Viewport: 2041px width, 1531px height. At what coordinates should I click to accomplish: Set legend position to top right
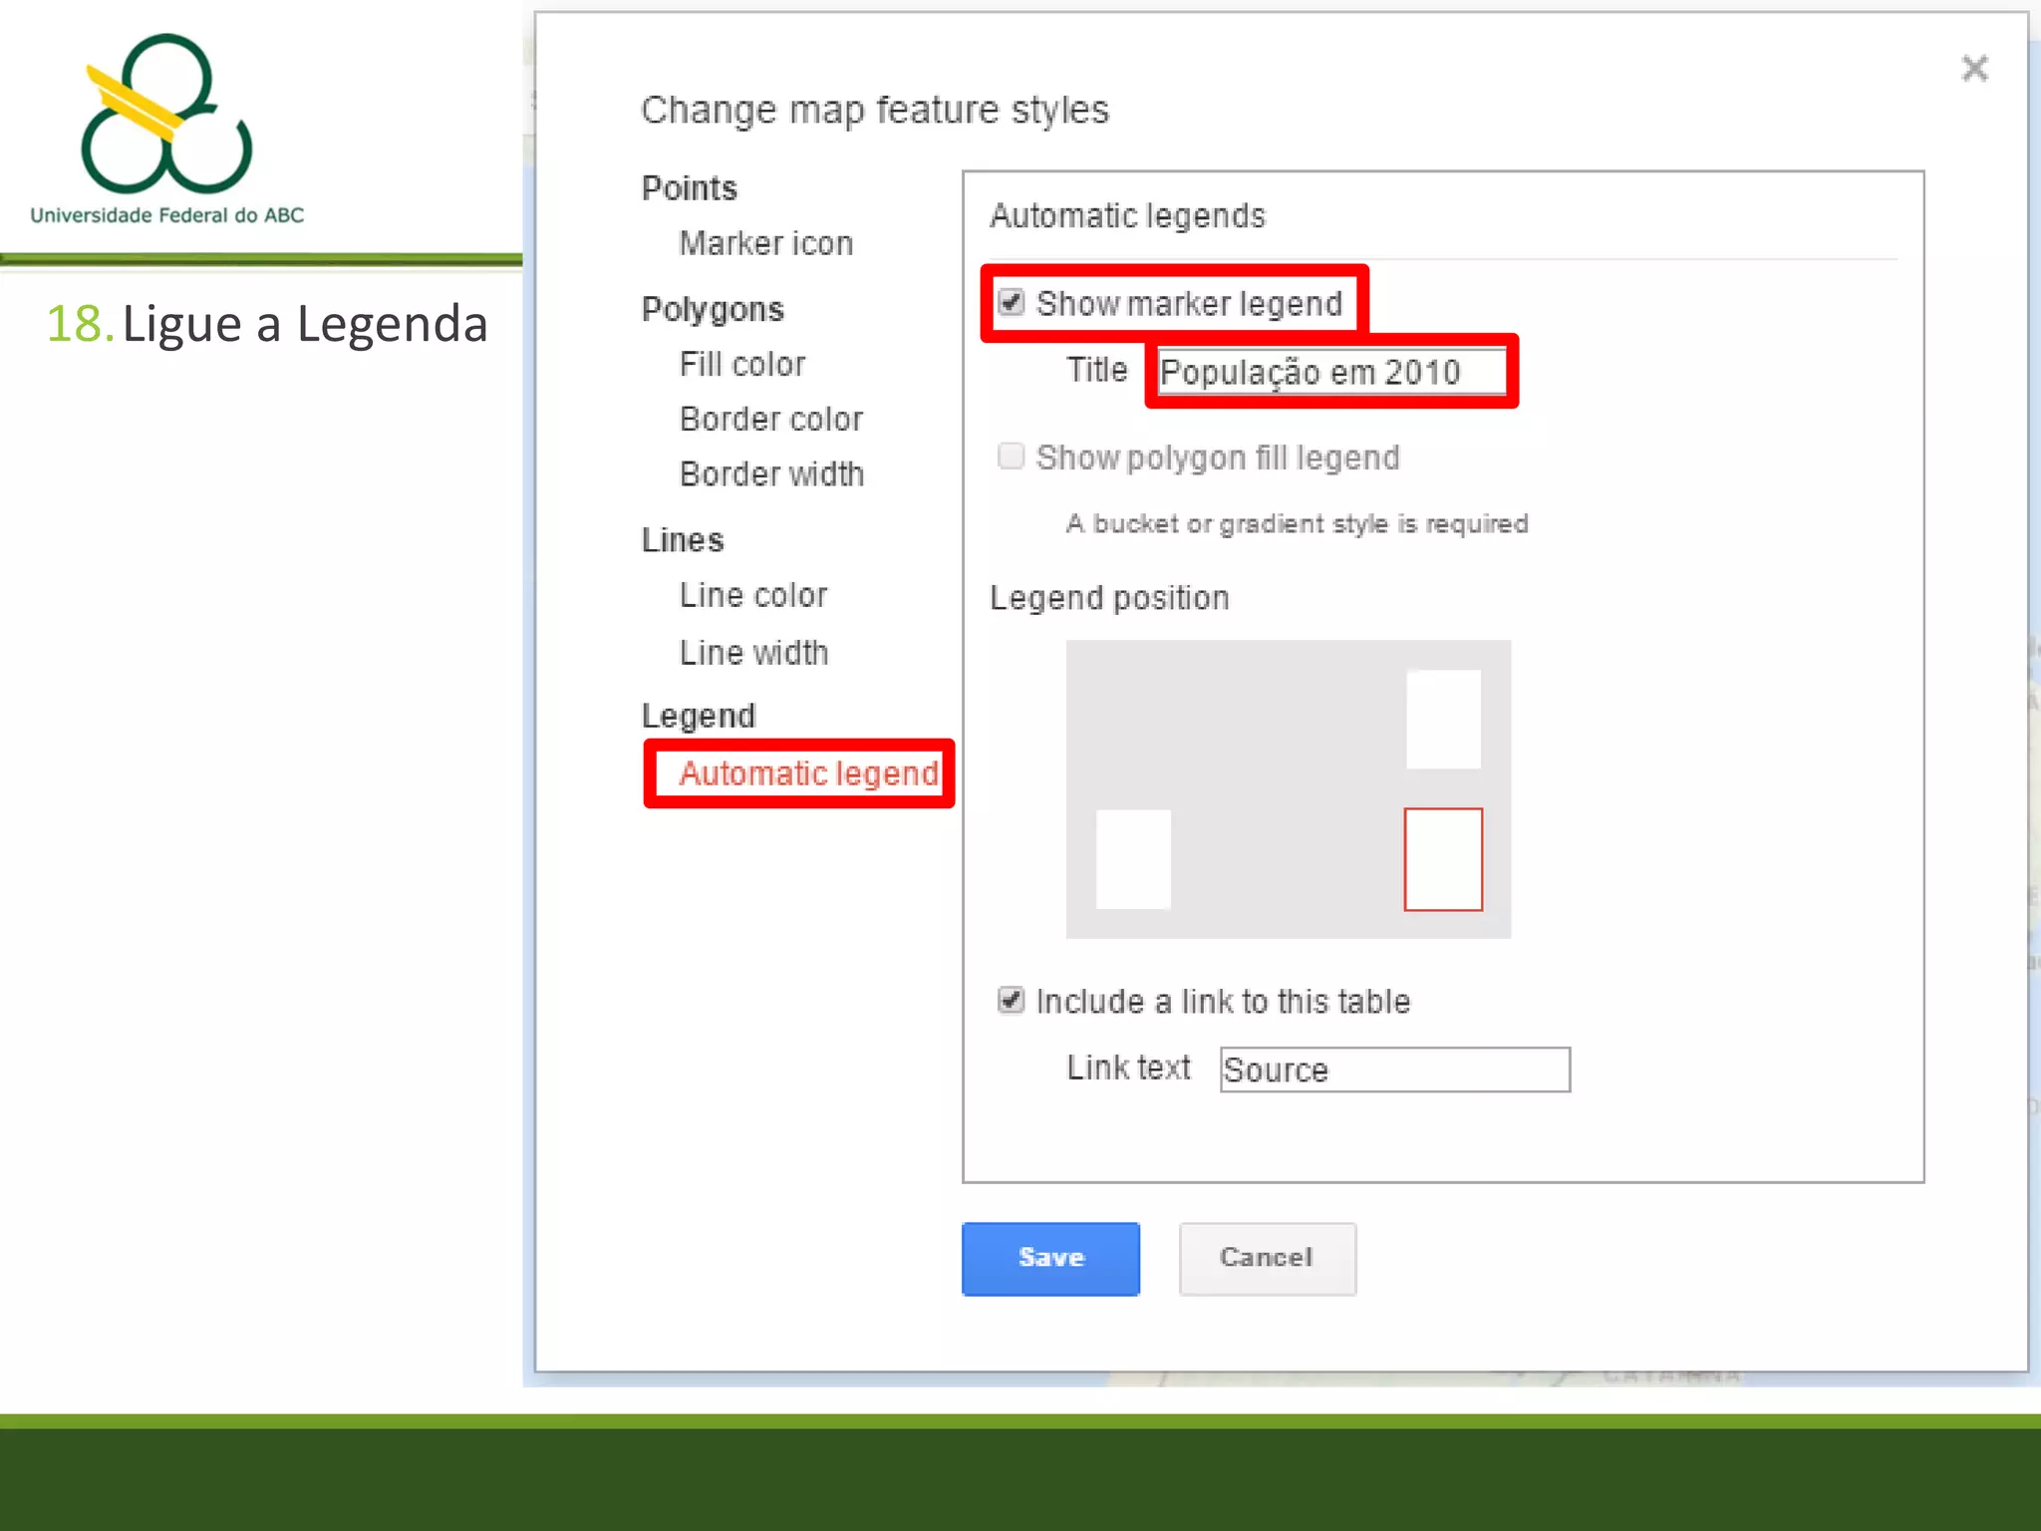coord(1443,719)
